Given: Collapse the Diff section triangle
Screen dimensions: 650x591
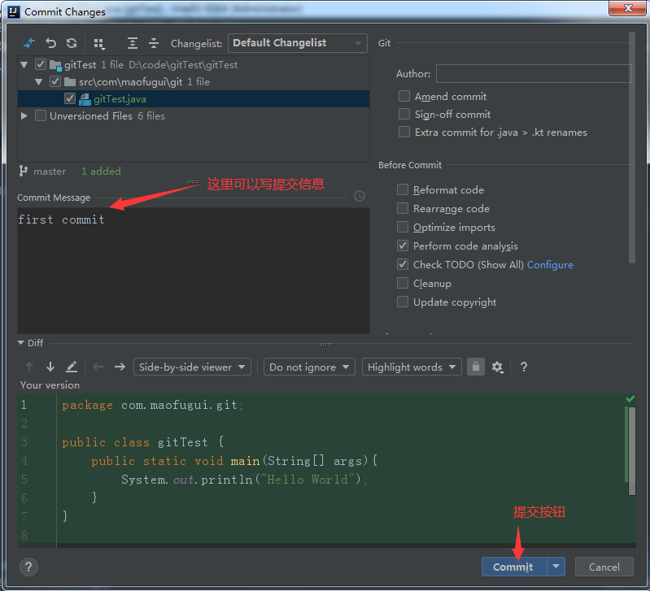Looking at the screenshot, I should pos(20,343).
